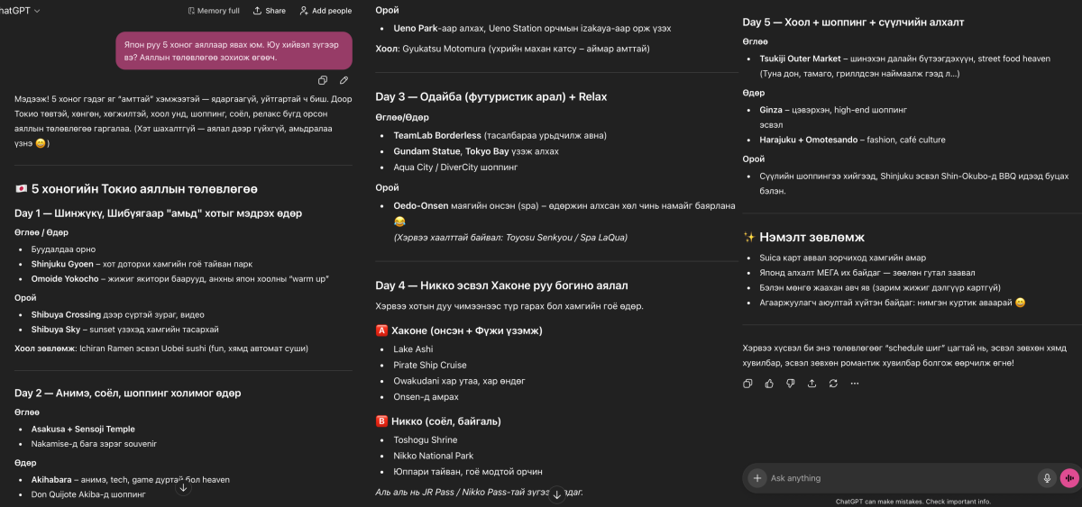Viewport: 1082px width, 507px height.
Task: Click the Day 3 Odaiba heading
Action: [491, 96]
